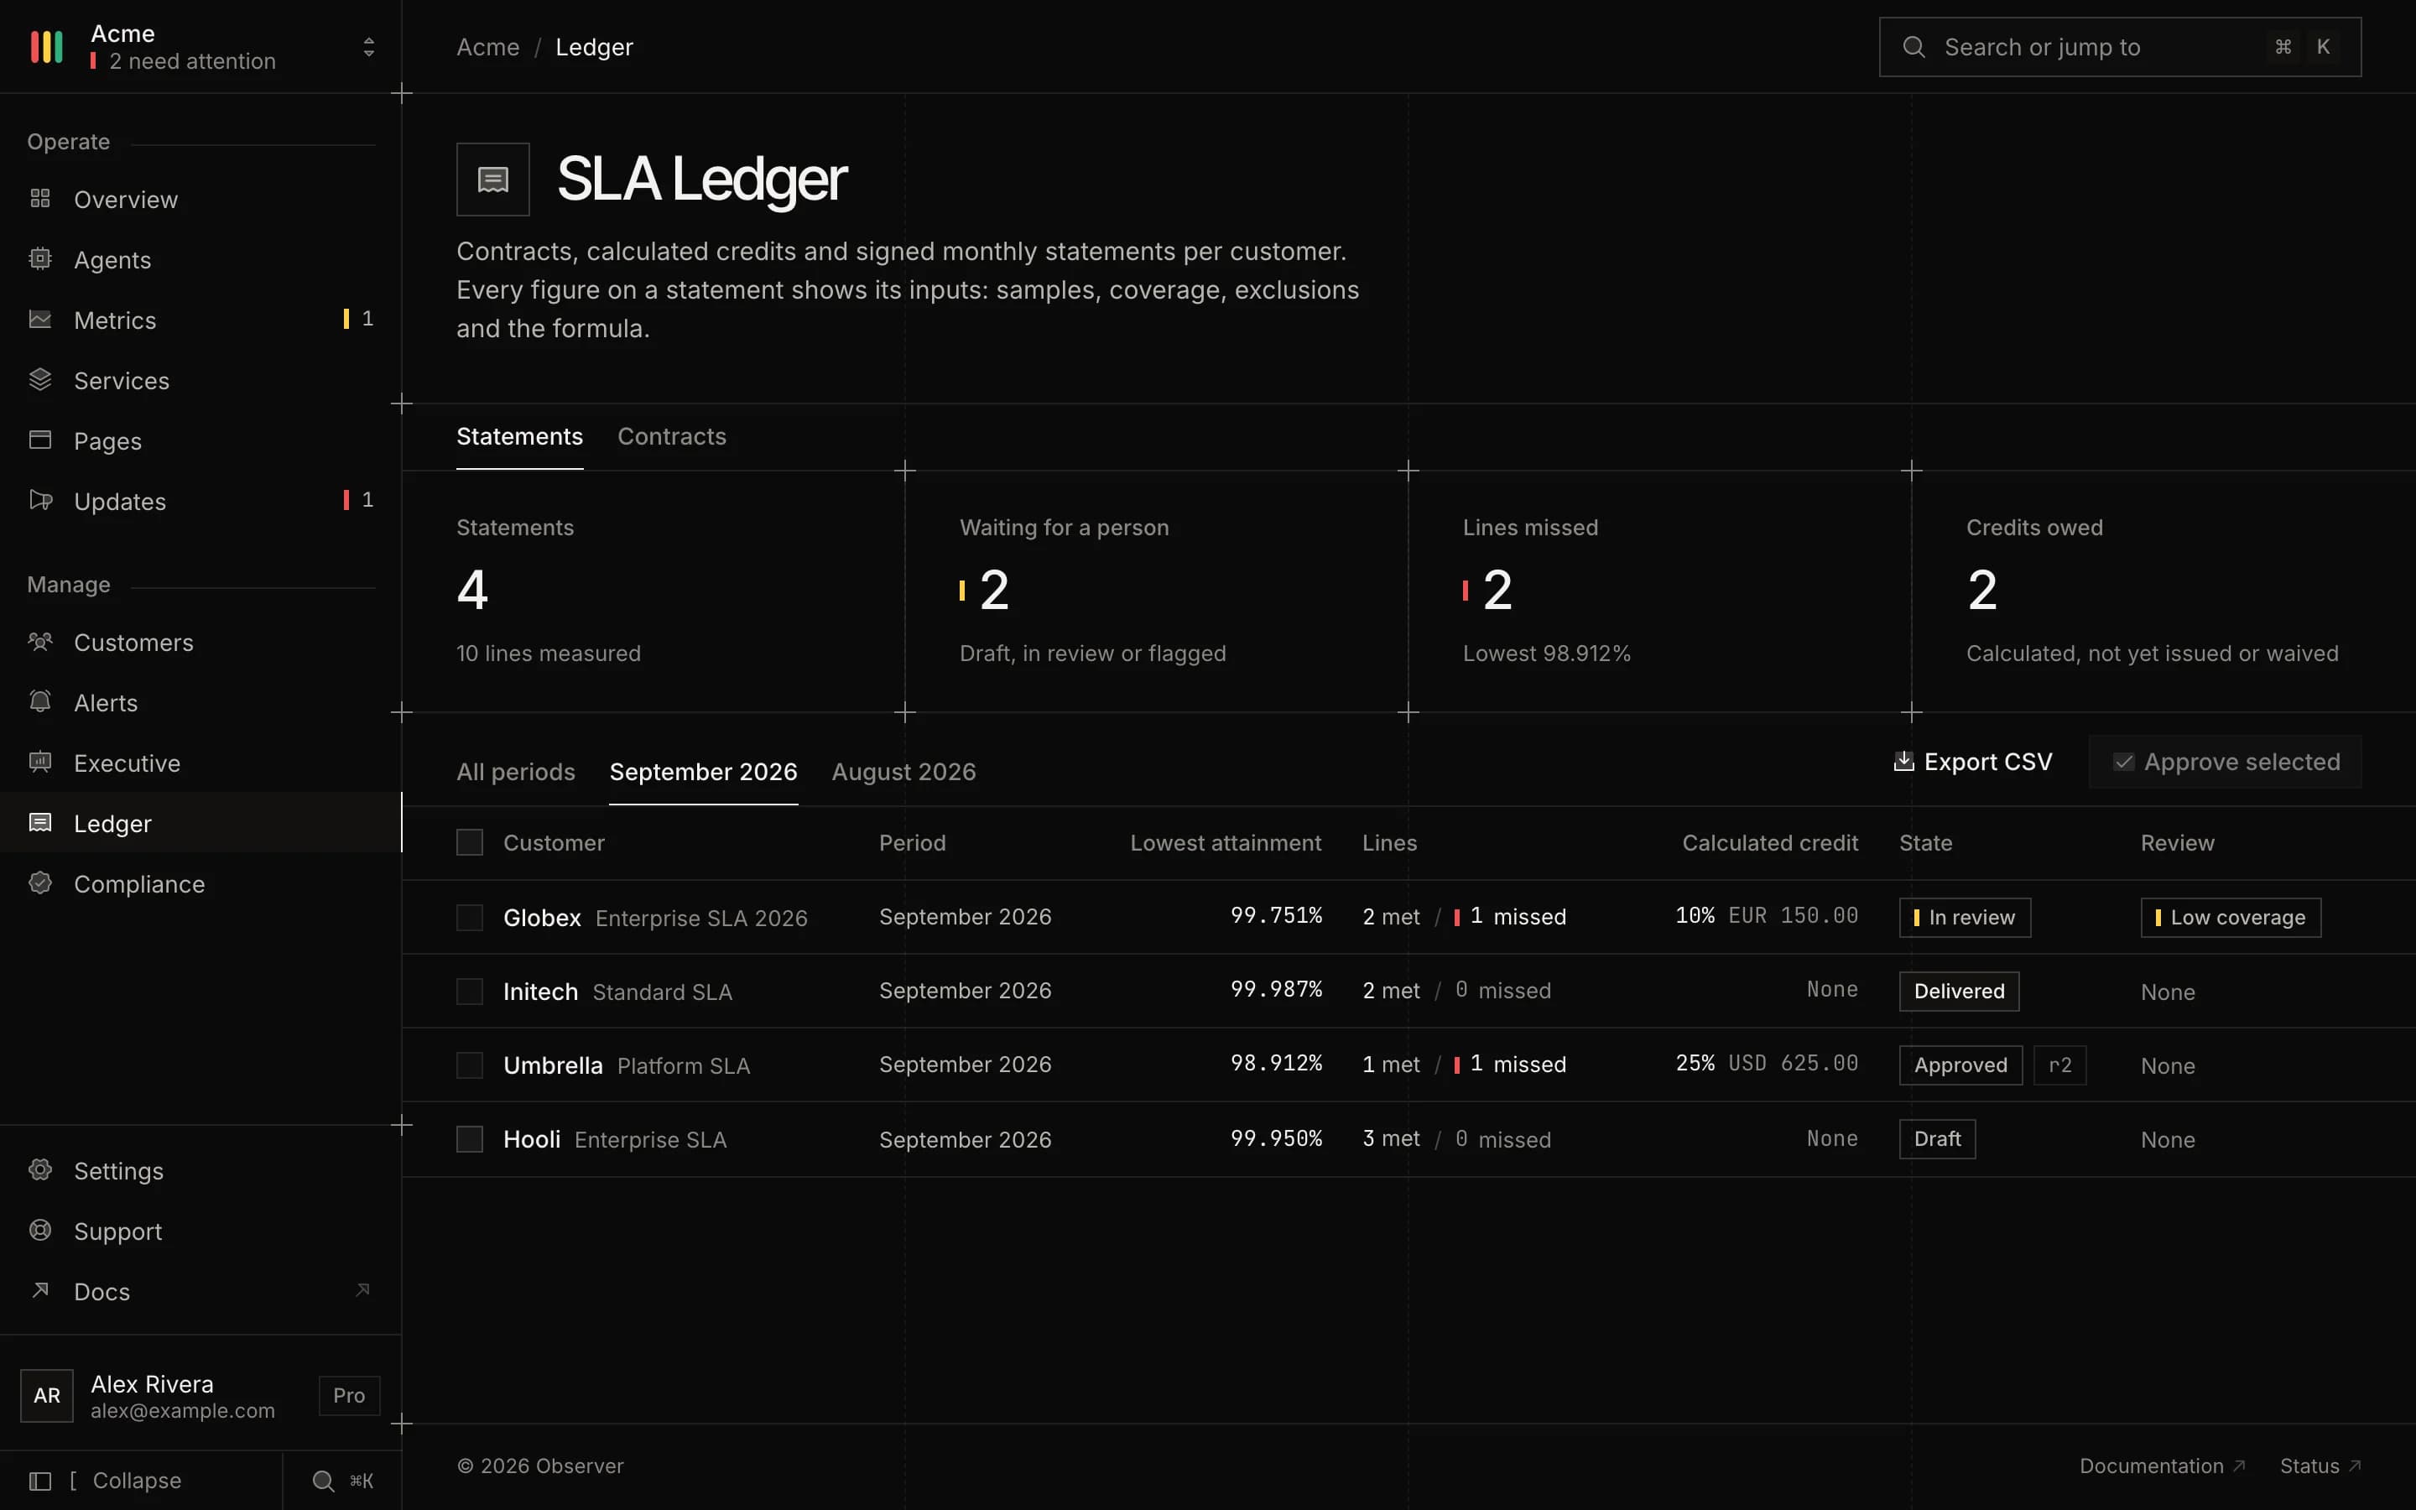Click the Agents chip icon
The image size is (2416, 1510).
point(40,258)
